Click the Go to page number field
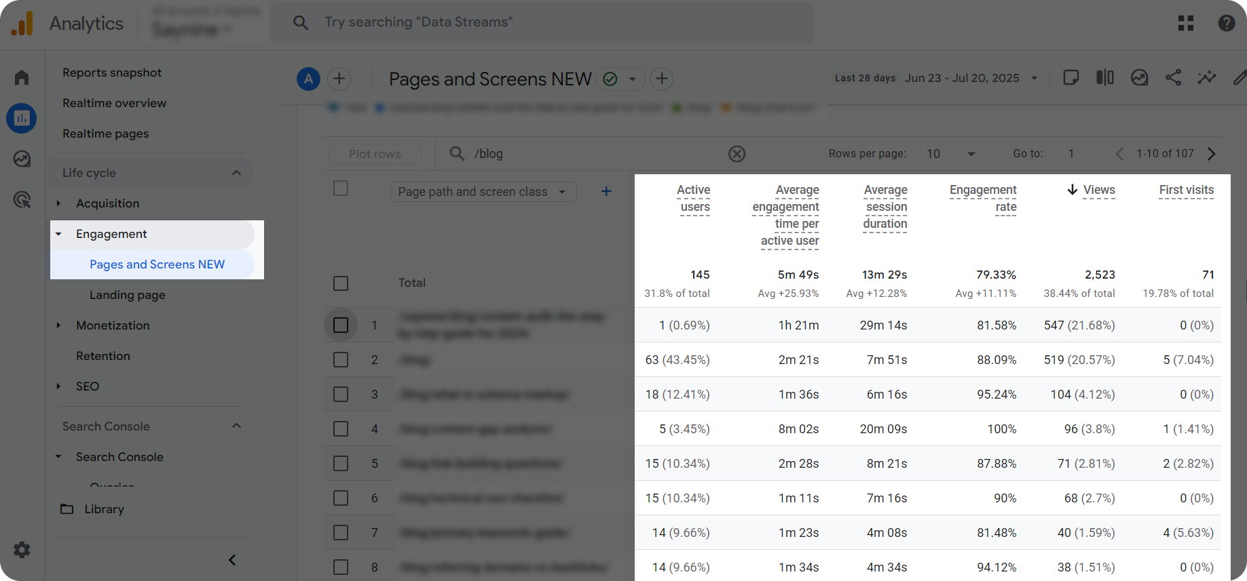Viewport: 1247px width, 581px height. coord(1071,154)
